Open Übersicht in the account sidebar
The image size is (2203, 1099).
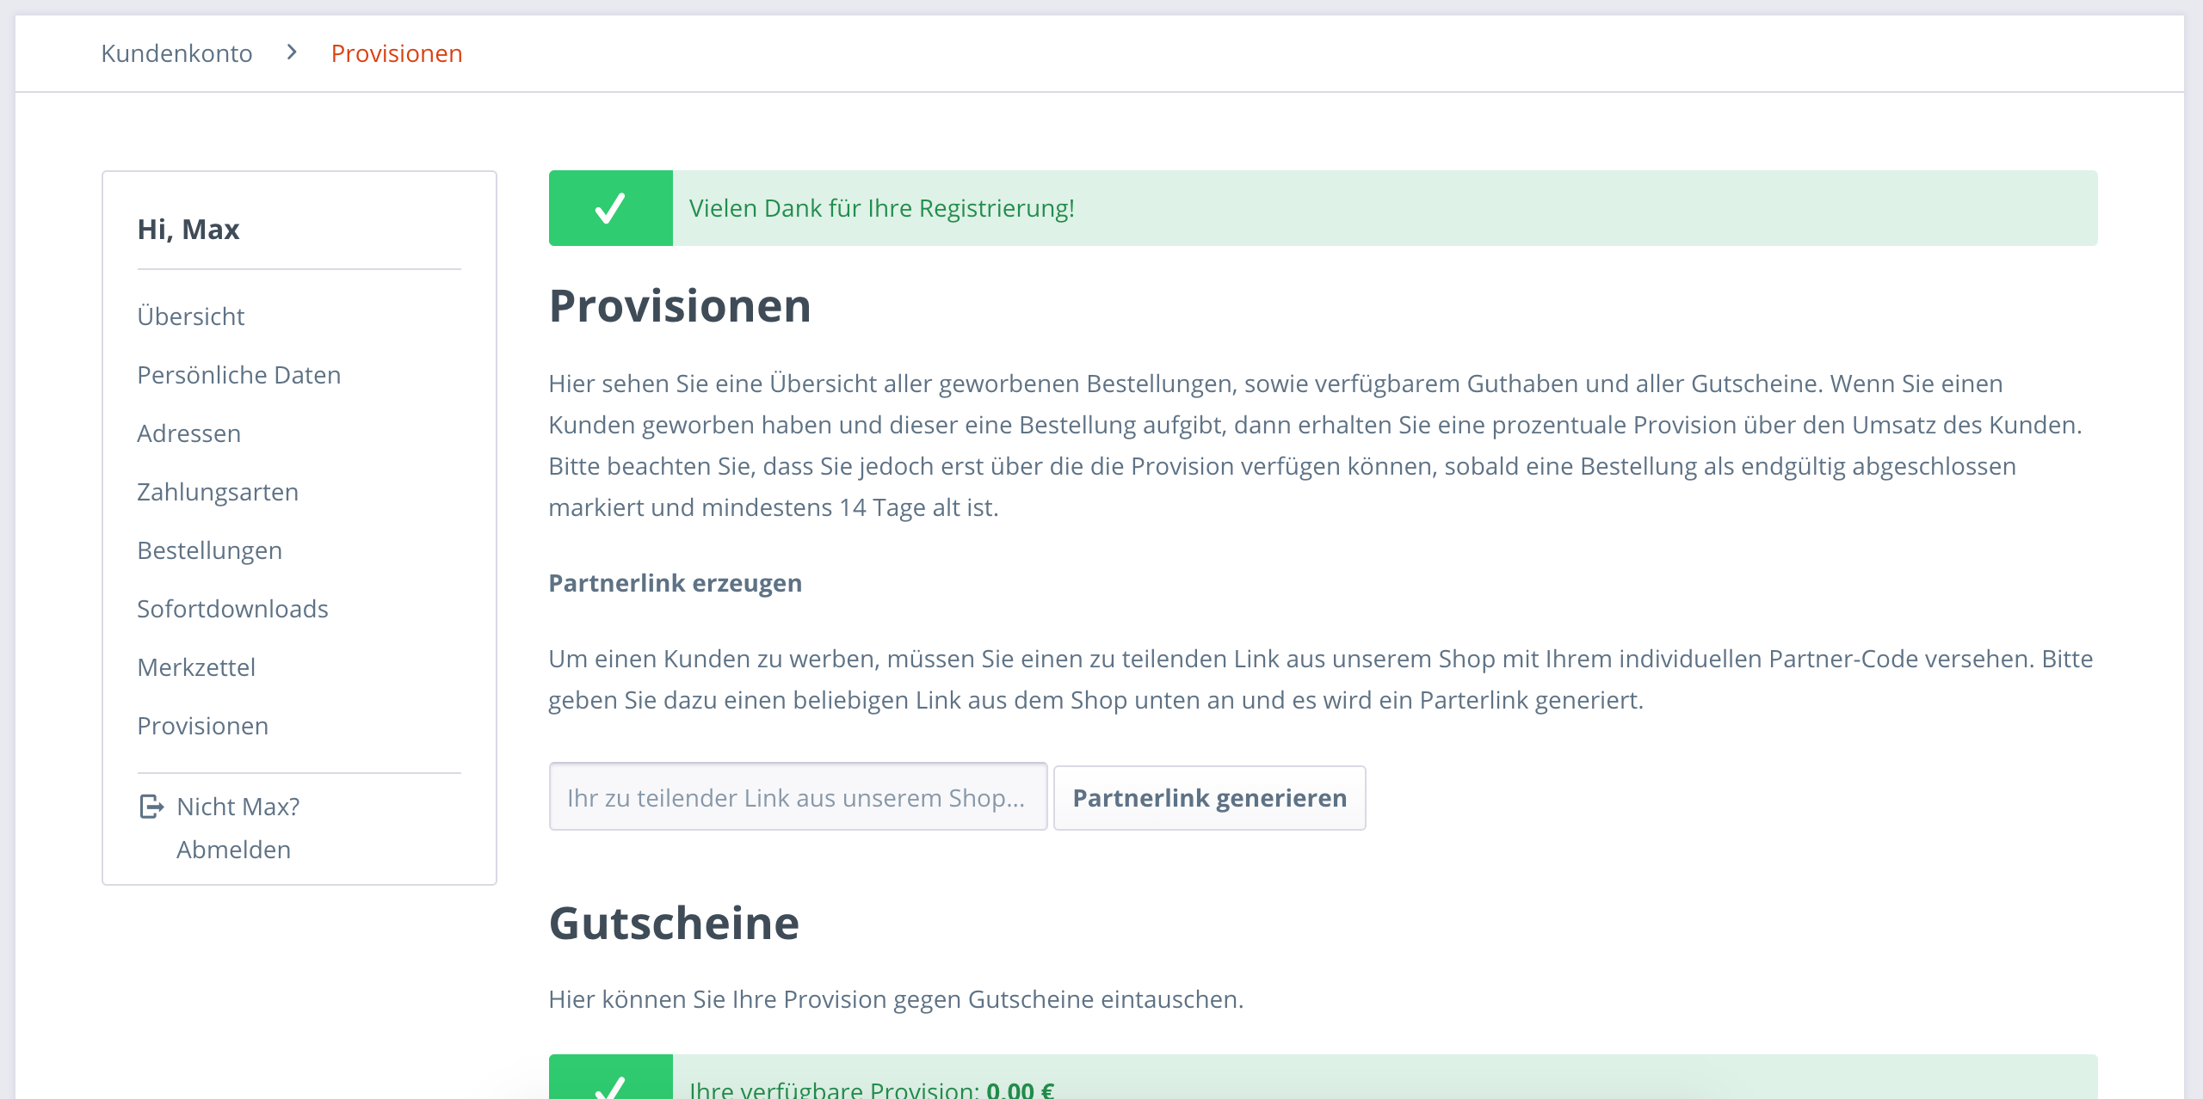(x=190, y=316)
